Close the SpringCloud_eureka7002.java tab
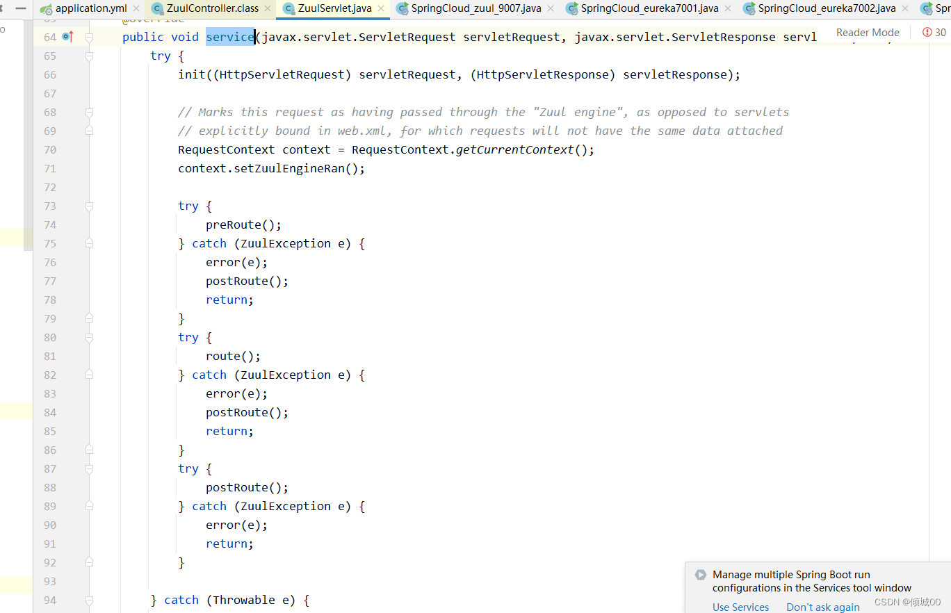 [905, 9]
